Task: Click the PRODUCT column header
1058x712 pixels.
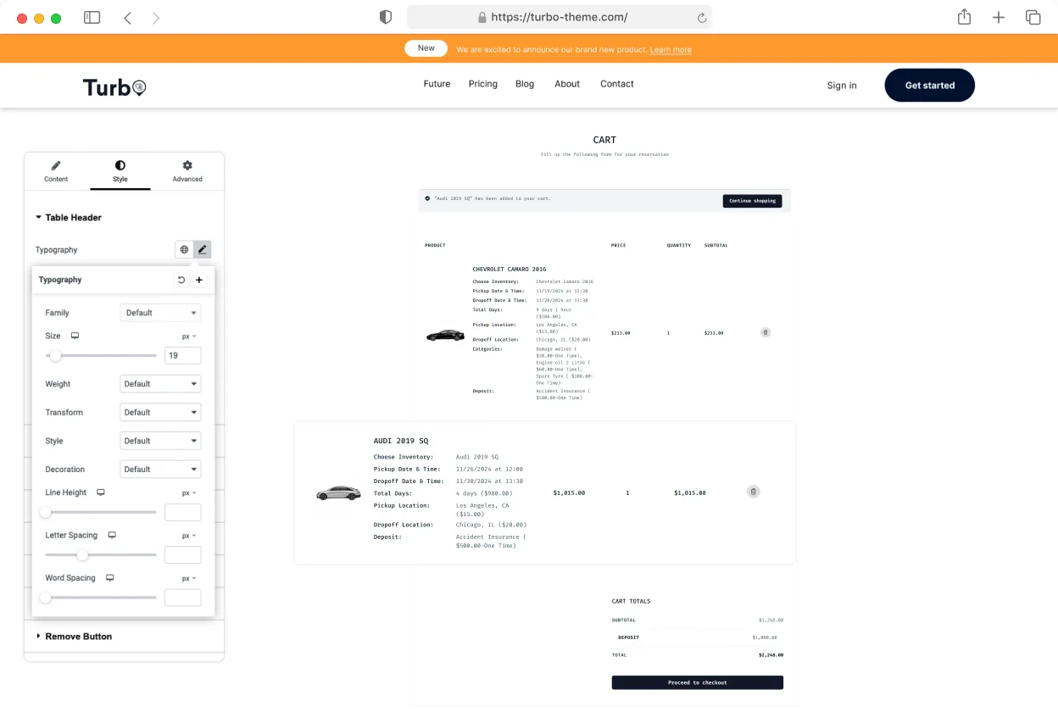Action: tap(435, 246)
